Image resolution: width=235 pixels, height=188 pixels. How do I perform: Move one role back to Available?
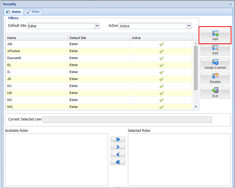point(118,155)
